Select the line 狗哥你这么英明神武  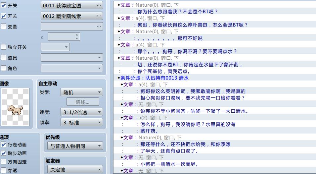(214, 91)
